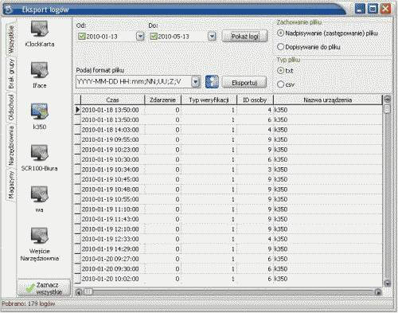398x313 pixels.
Task: Select the Iface device icon
Action: (40, 70)
